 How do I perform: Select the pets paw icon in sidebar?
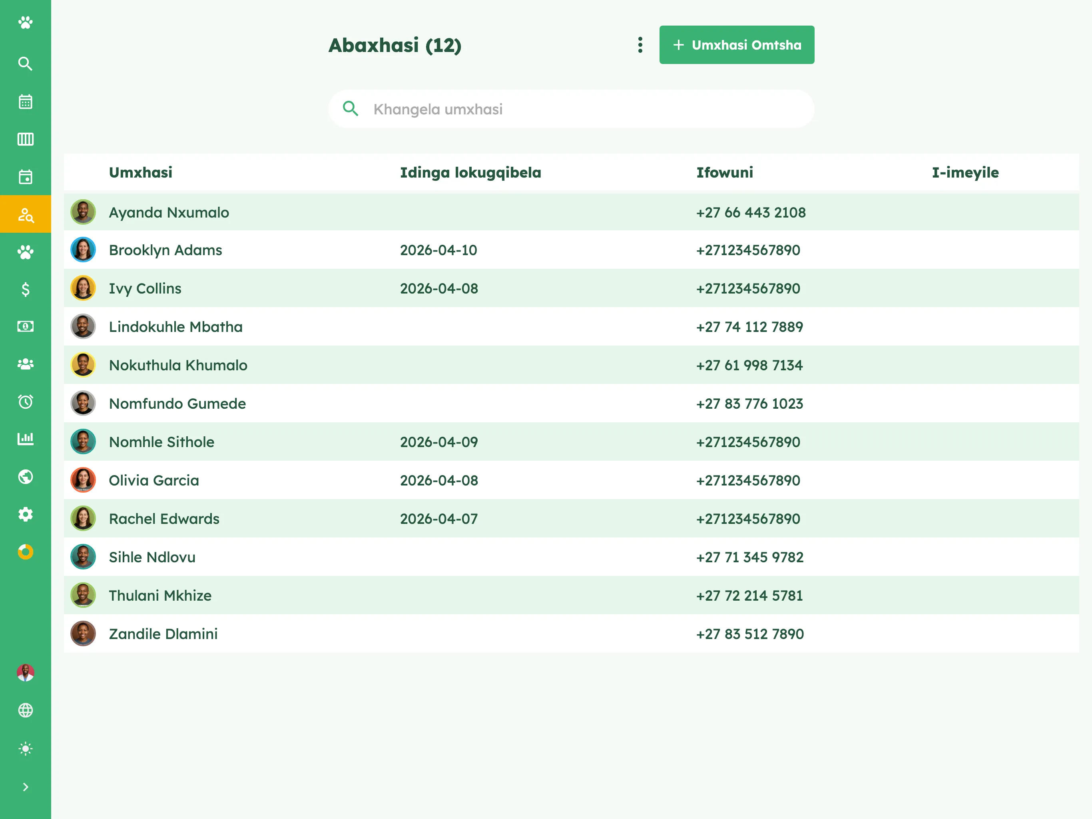pyautogui.click(x=25, y=252)
